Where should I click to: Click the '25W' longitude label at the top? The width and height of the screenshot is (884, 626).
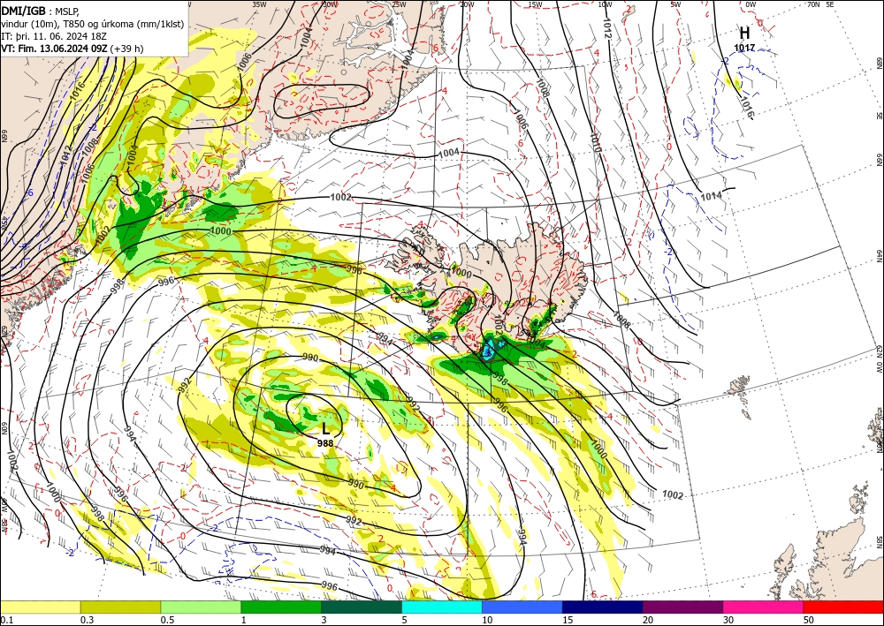399,4
